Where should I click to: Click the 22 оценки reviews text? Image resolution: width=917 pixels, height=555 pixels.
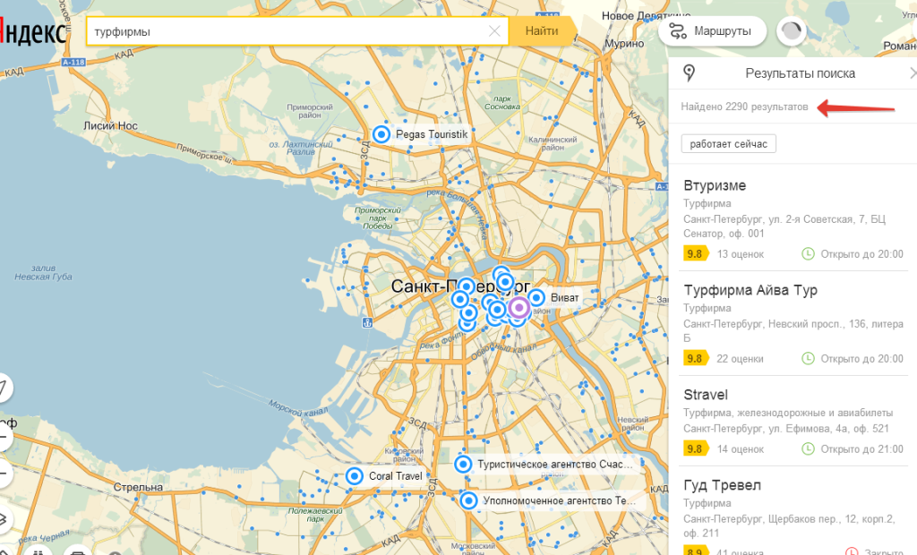[740, 359]
